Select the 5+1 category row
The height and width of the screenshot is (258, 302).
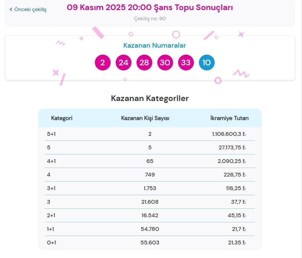[x=52, y=134]
